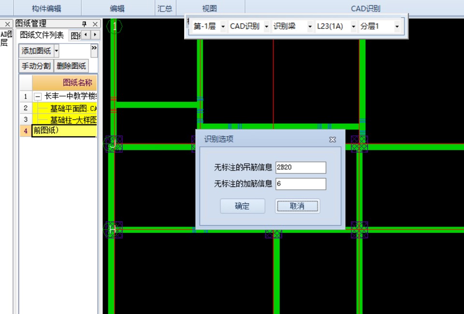464x314 pixels.
Task: Click the tab strip left arrow
Action: coord(86,35)
